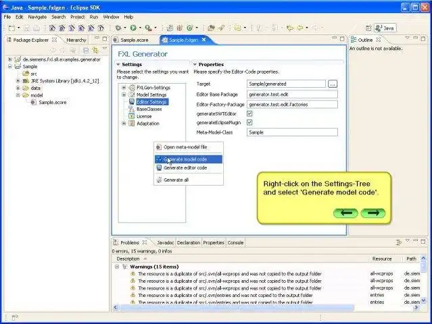Click Collapse All in Package Explorer toolbar
Screen dimensions: 432x324
86,50
